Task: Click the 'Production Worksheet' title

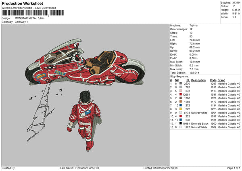Action: 23,3
